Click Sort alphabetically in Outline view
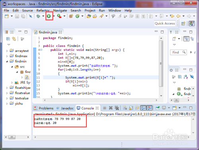The height and width of the screenshot is (150, 199). [186, 77]
